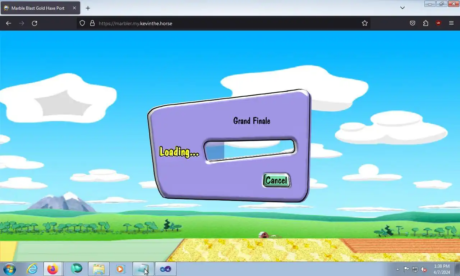Cancel the Grand Finale level loading
This screenshot has width=460, height=276.
[276, 180]
